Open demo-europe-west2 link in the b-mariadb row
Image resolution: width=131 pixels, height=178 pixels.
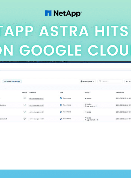click(36, 119)
